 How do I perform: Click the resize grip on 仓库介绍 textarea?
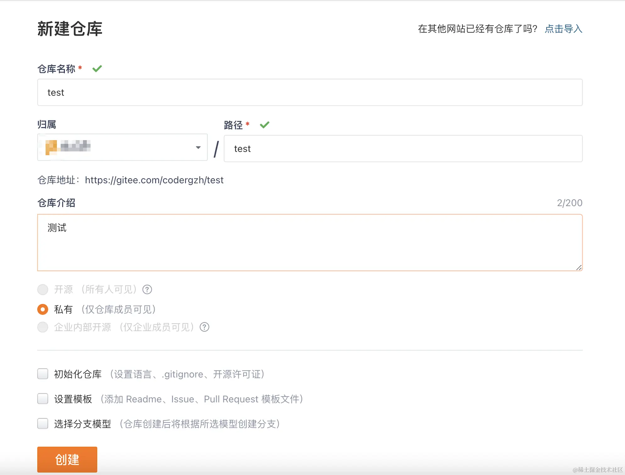click(579, 268)
